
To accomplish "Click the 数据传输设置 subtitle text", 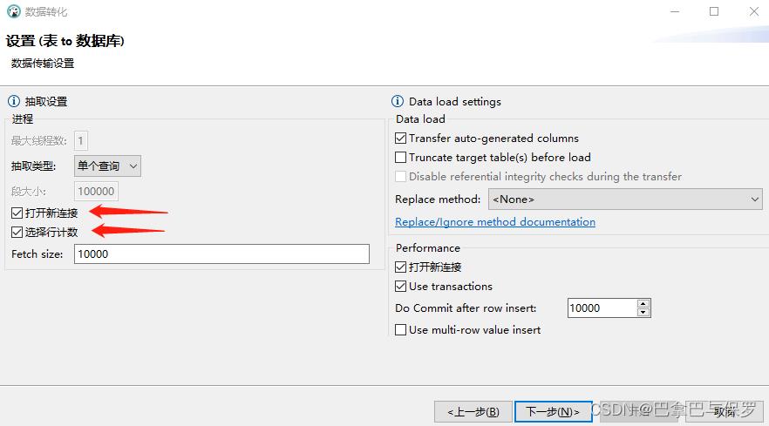I will click(43, 64).
